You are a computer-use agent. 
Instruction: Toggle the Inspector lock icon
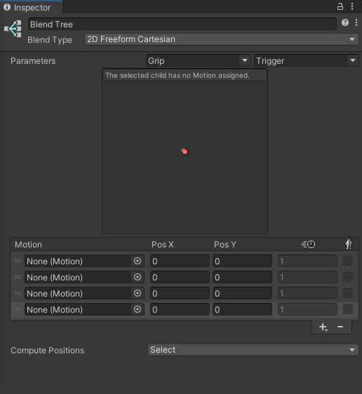click(340, 6)
